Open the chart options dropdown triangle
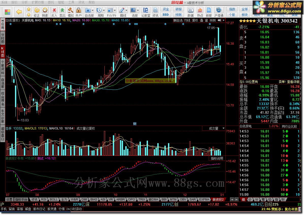This screenshot has width=304, height=215. pyautogui.click(x=223, y=20)
